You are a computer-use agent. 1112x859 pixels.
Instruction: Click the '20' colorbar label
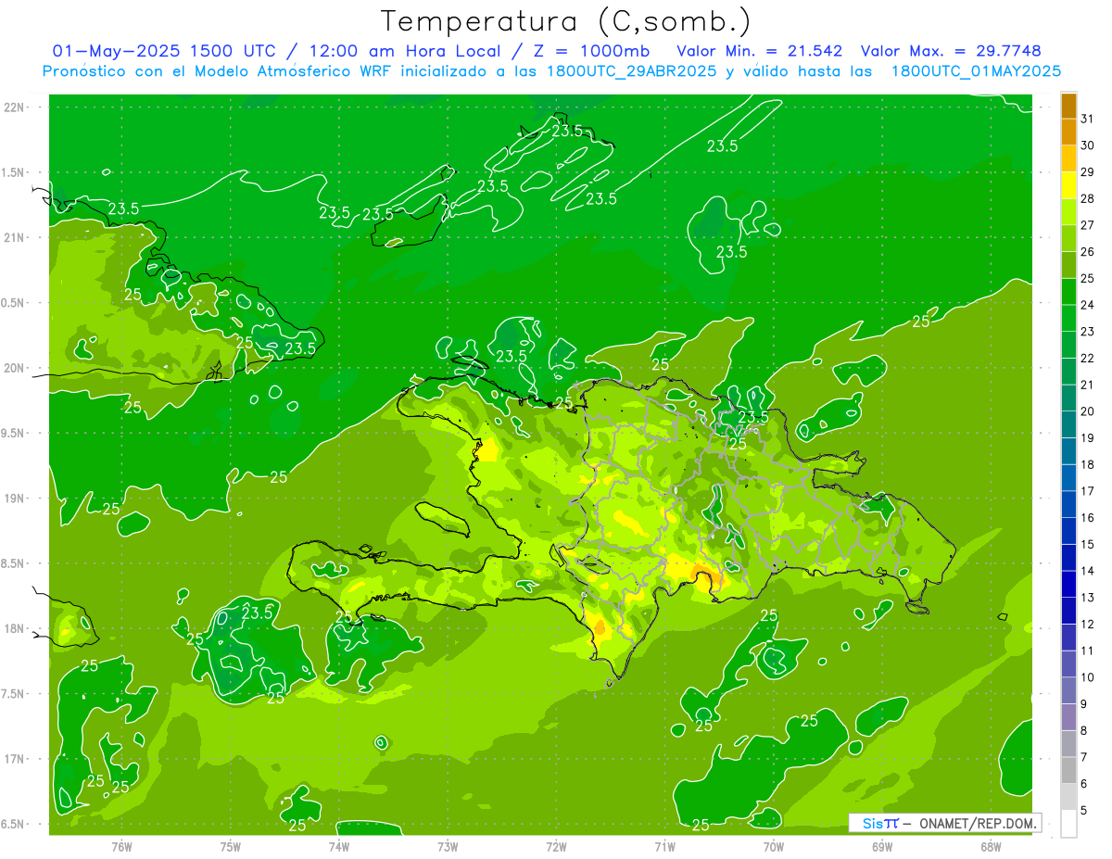tap(1088, 411)
